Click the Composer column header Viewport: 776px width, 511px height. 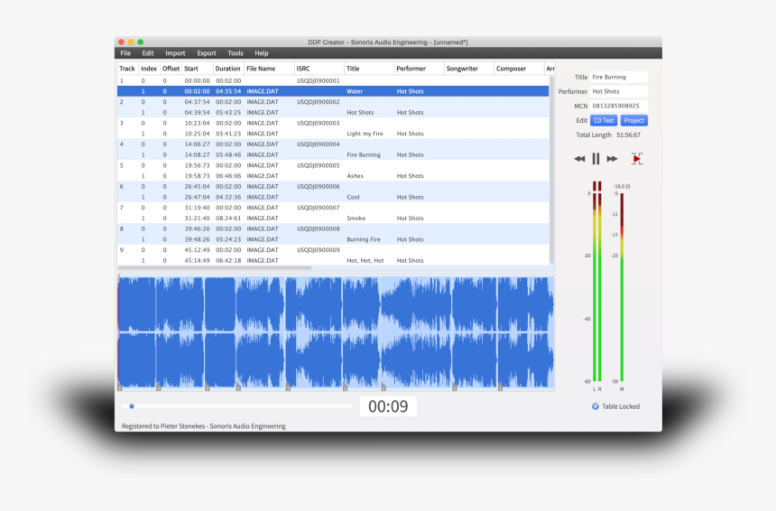519,69
